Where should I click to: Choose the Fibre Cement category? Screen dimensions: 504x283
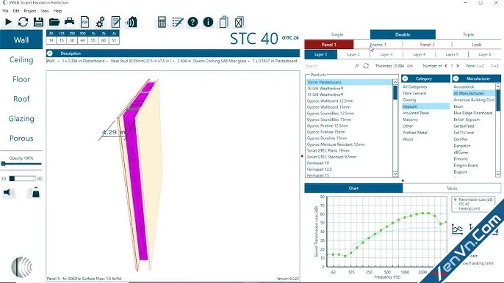[x=414, y=93]
